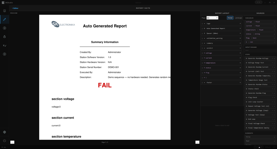Select the Status Check step

tap(260, 89)
